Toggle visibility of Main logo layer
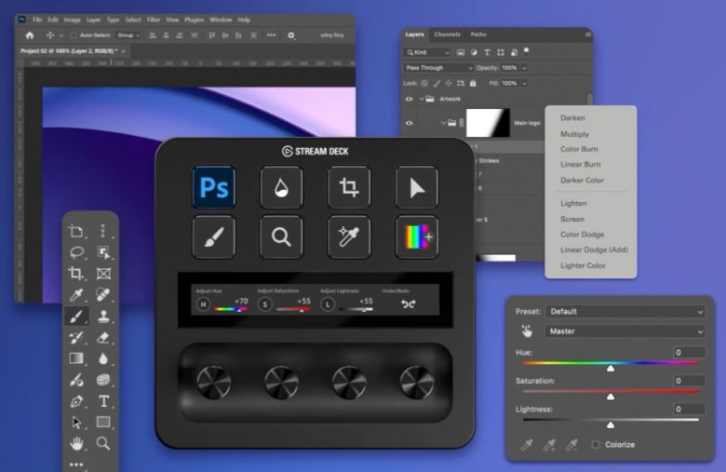726x472 pixels. pyautogui.click(x=409, y=122)
